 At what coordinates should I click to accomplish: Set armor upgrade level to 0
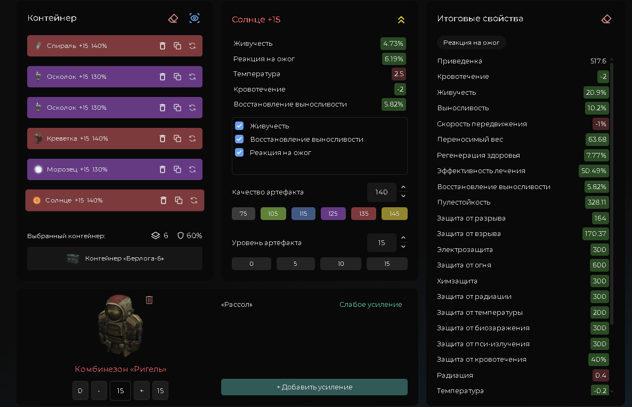80,391
